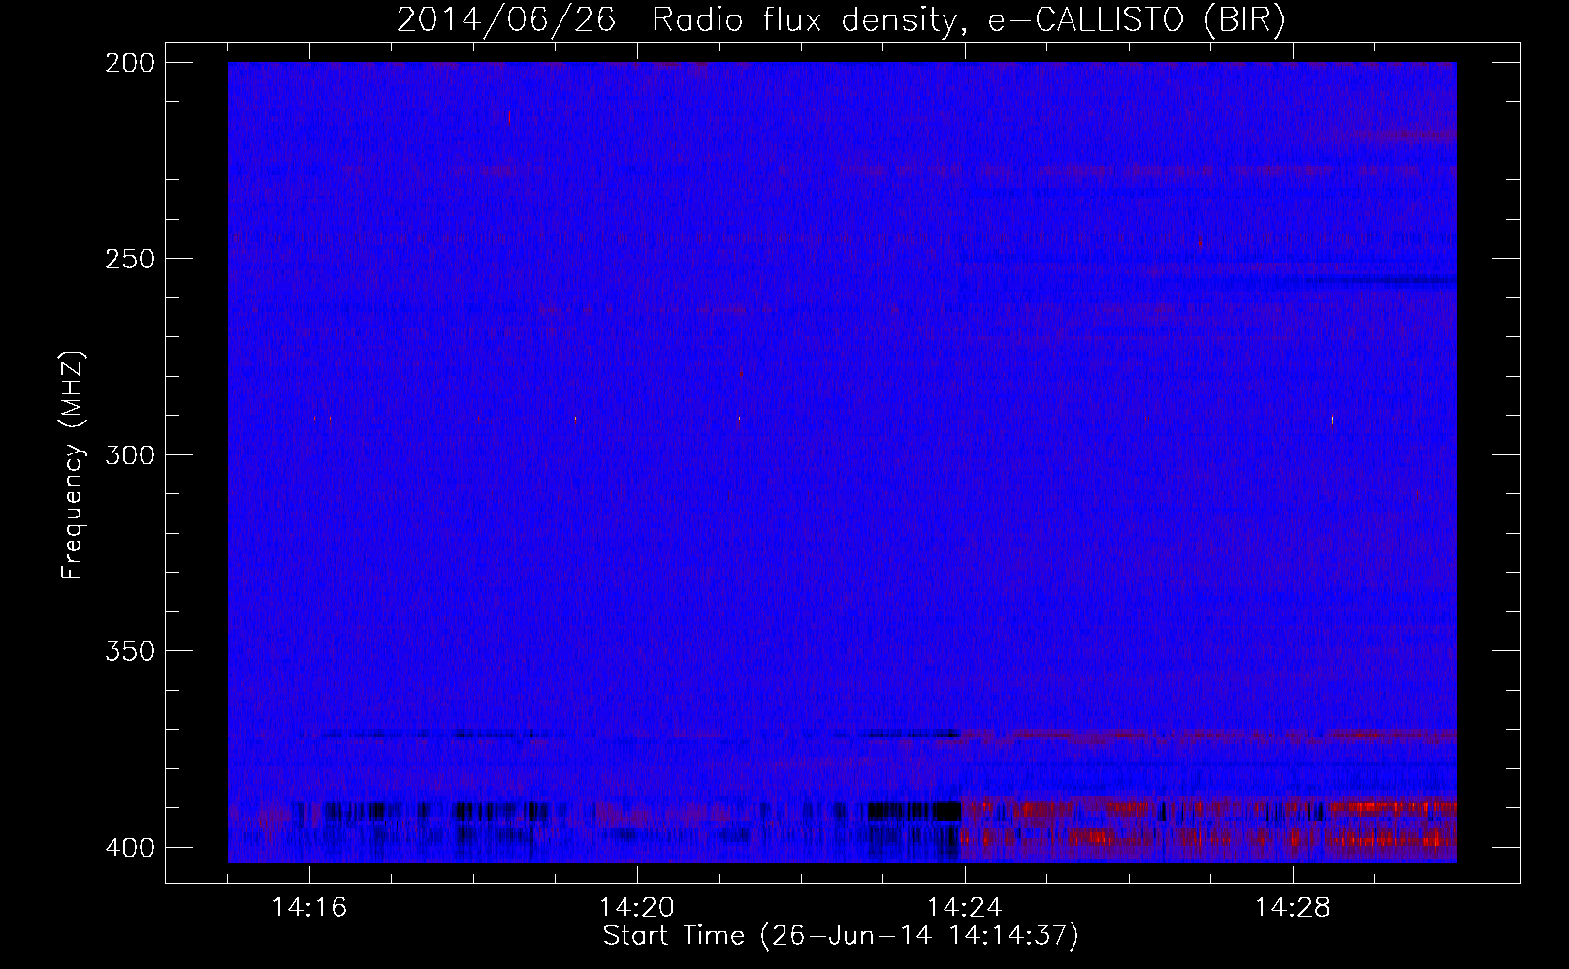Click the 'Frequency (MHZ)' axis label

click(72, 465)
